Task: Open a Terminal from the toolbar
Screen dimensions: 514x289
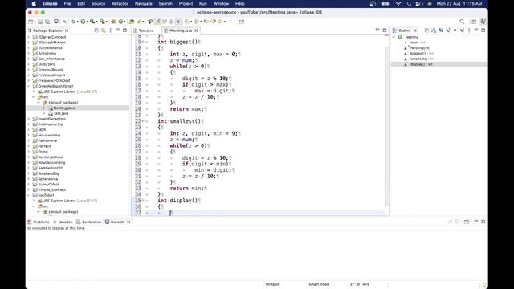Action: [x=56, y=22]
